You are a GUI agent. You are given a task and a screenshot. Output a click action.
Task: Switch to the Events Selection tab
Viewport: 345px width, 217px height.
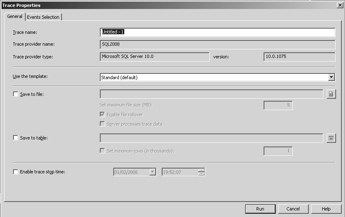coord(43,17)
